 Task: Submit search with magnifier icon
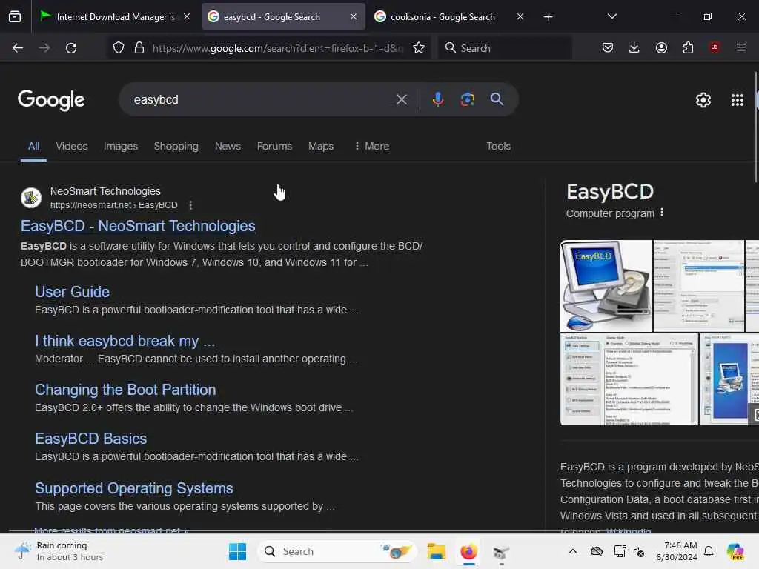[497, 99]
